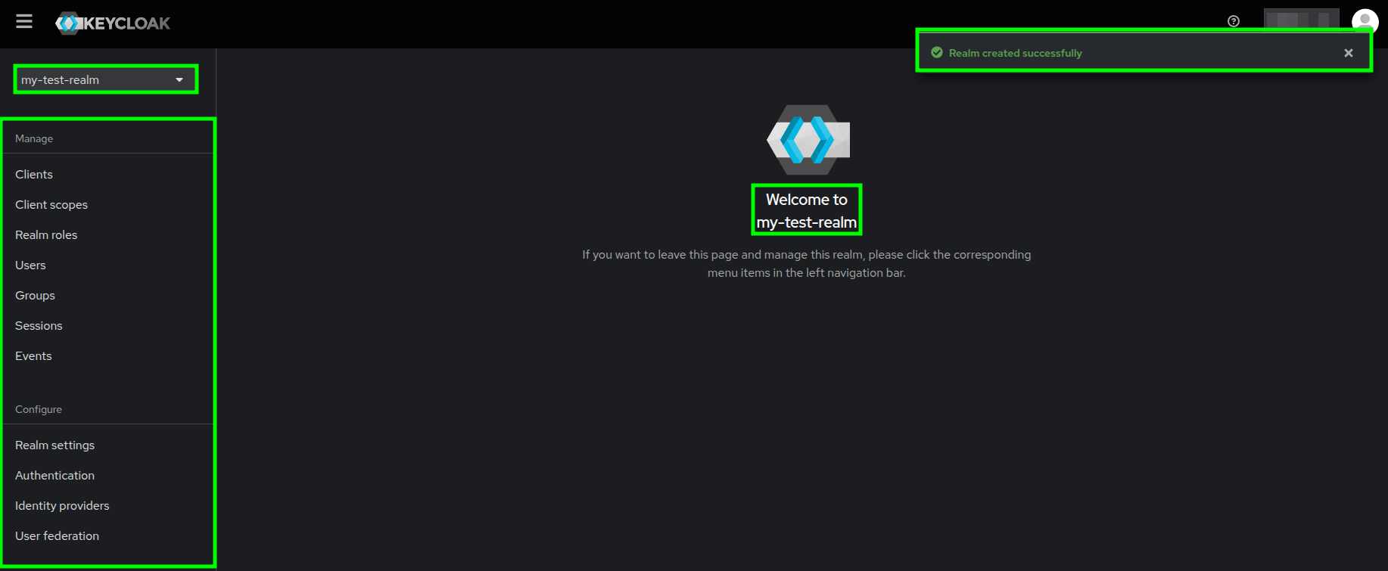Image resolution: width=1388 pixels, height=571 pixels.
Task: Click the Realm created successfully message text
Action: coord(1015,53)
